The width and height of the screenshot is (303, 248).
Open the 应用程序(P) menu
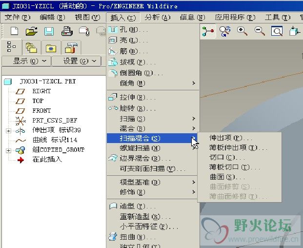pyautogui.click(x=235, y=18)
